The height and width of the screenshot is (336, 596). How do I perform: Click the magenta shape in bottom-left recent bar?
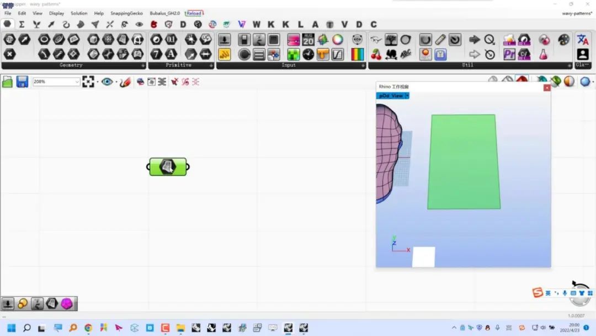pyautogui.click(x=67, y=303)
